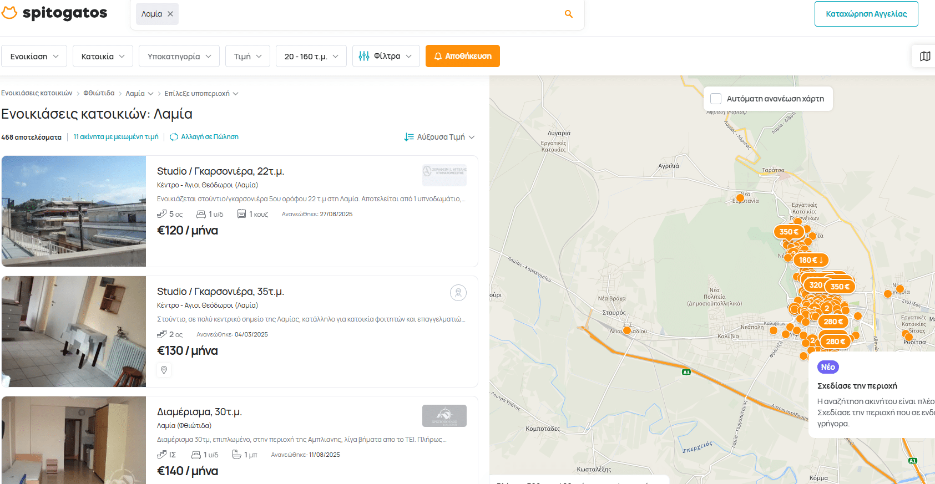Image resolution: width=935 pixels, height=484 pixels.
Task: Click the agency logo on 22τ.μ. studio listing
Action: [x=444, y=175]
